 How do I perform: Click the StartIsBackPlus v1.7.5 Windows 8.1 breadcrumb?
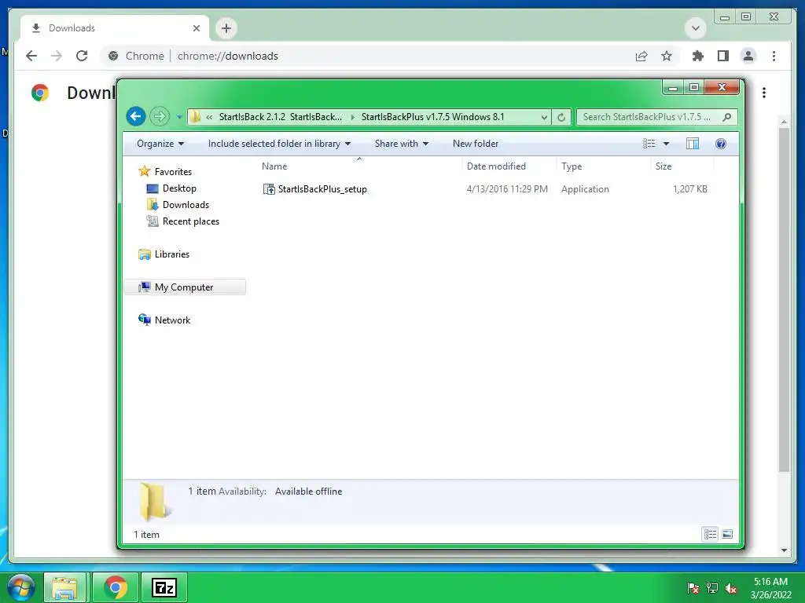point(432,117)
